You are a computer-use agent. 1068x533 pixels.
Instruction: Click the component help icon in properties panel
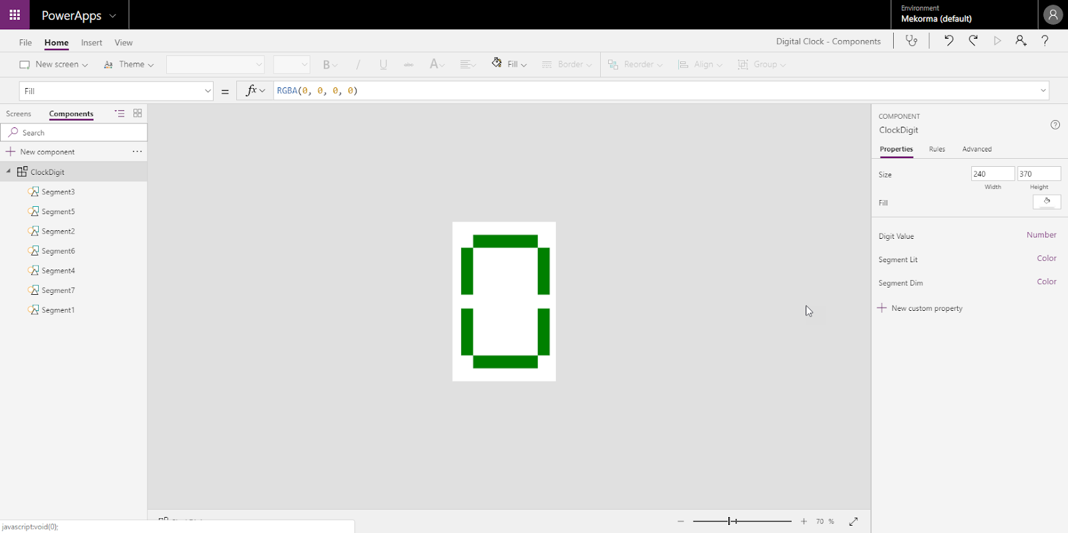click(x=1055, y=125)
